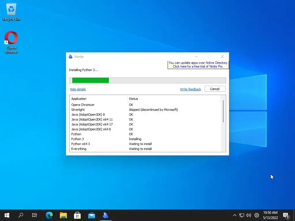Click the Skipped (discontinued by Microsoft) status
Screen dimensions: 295x221
[153, 110]
